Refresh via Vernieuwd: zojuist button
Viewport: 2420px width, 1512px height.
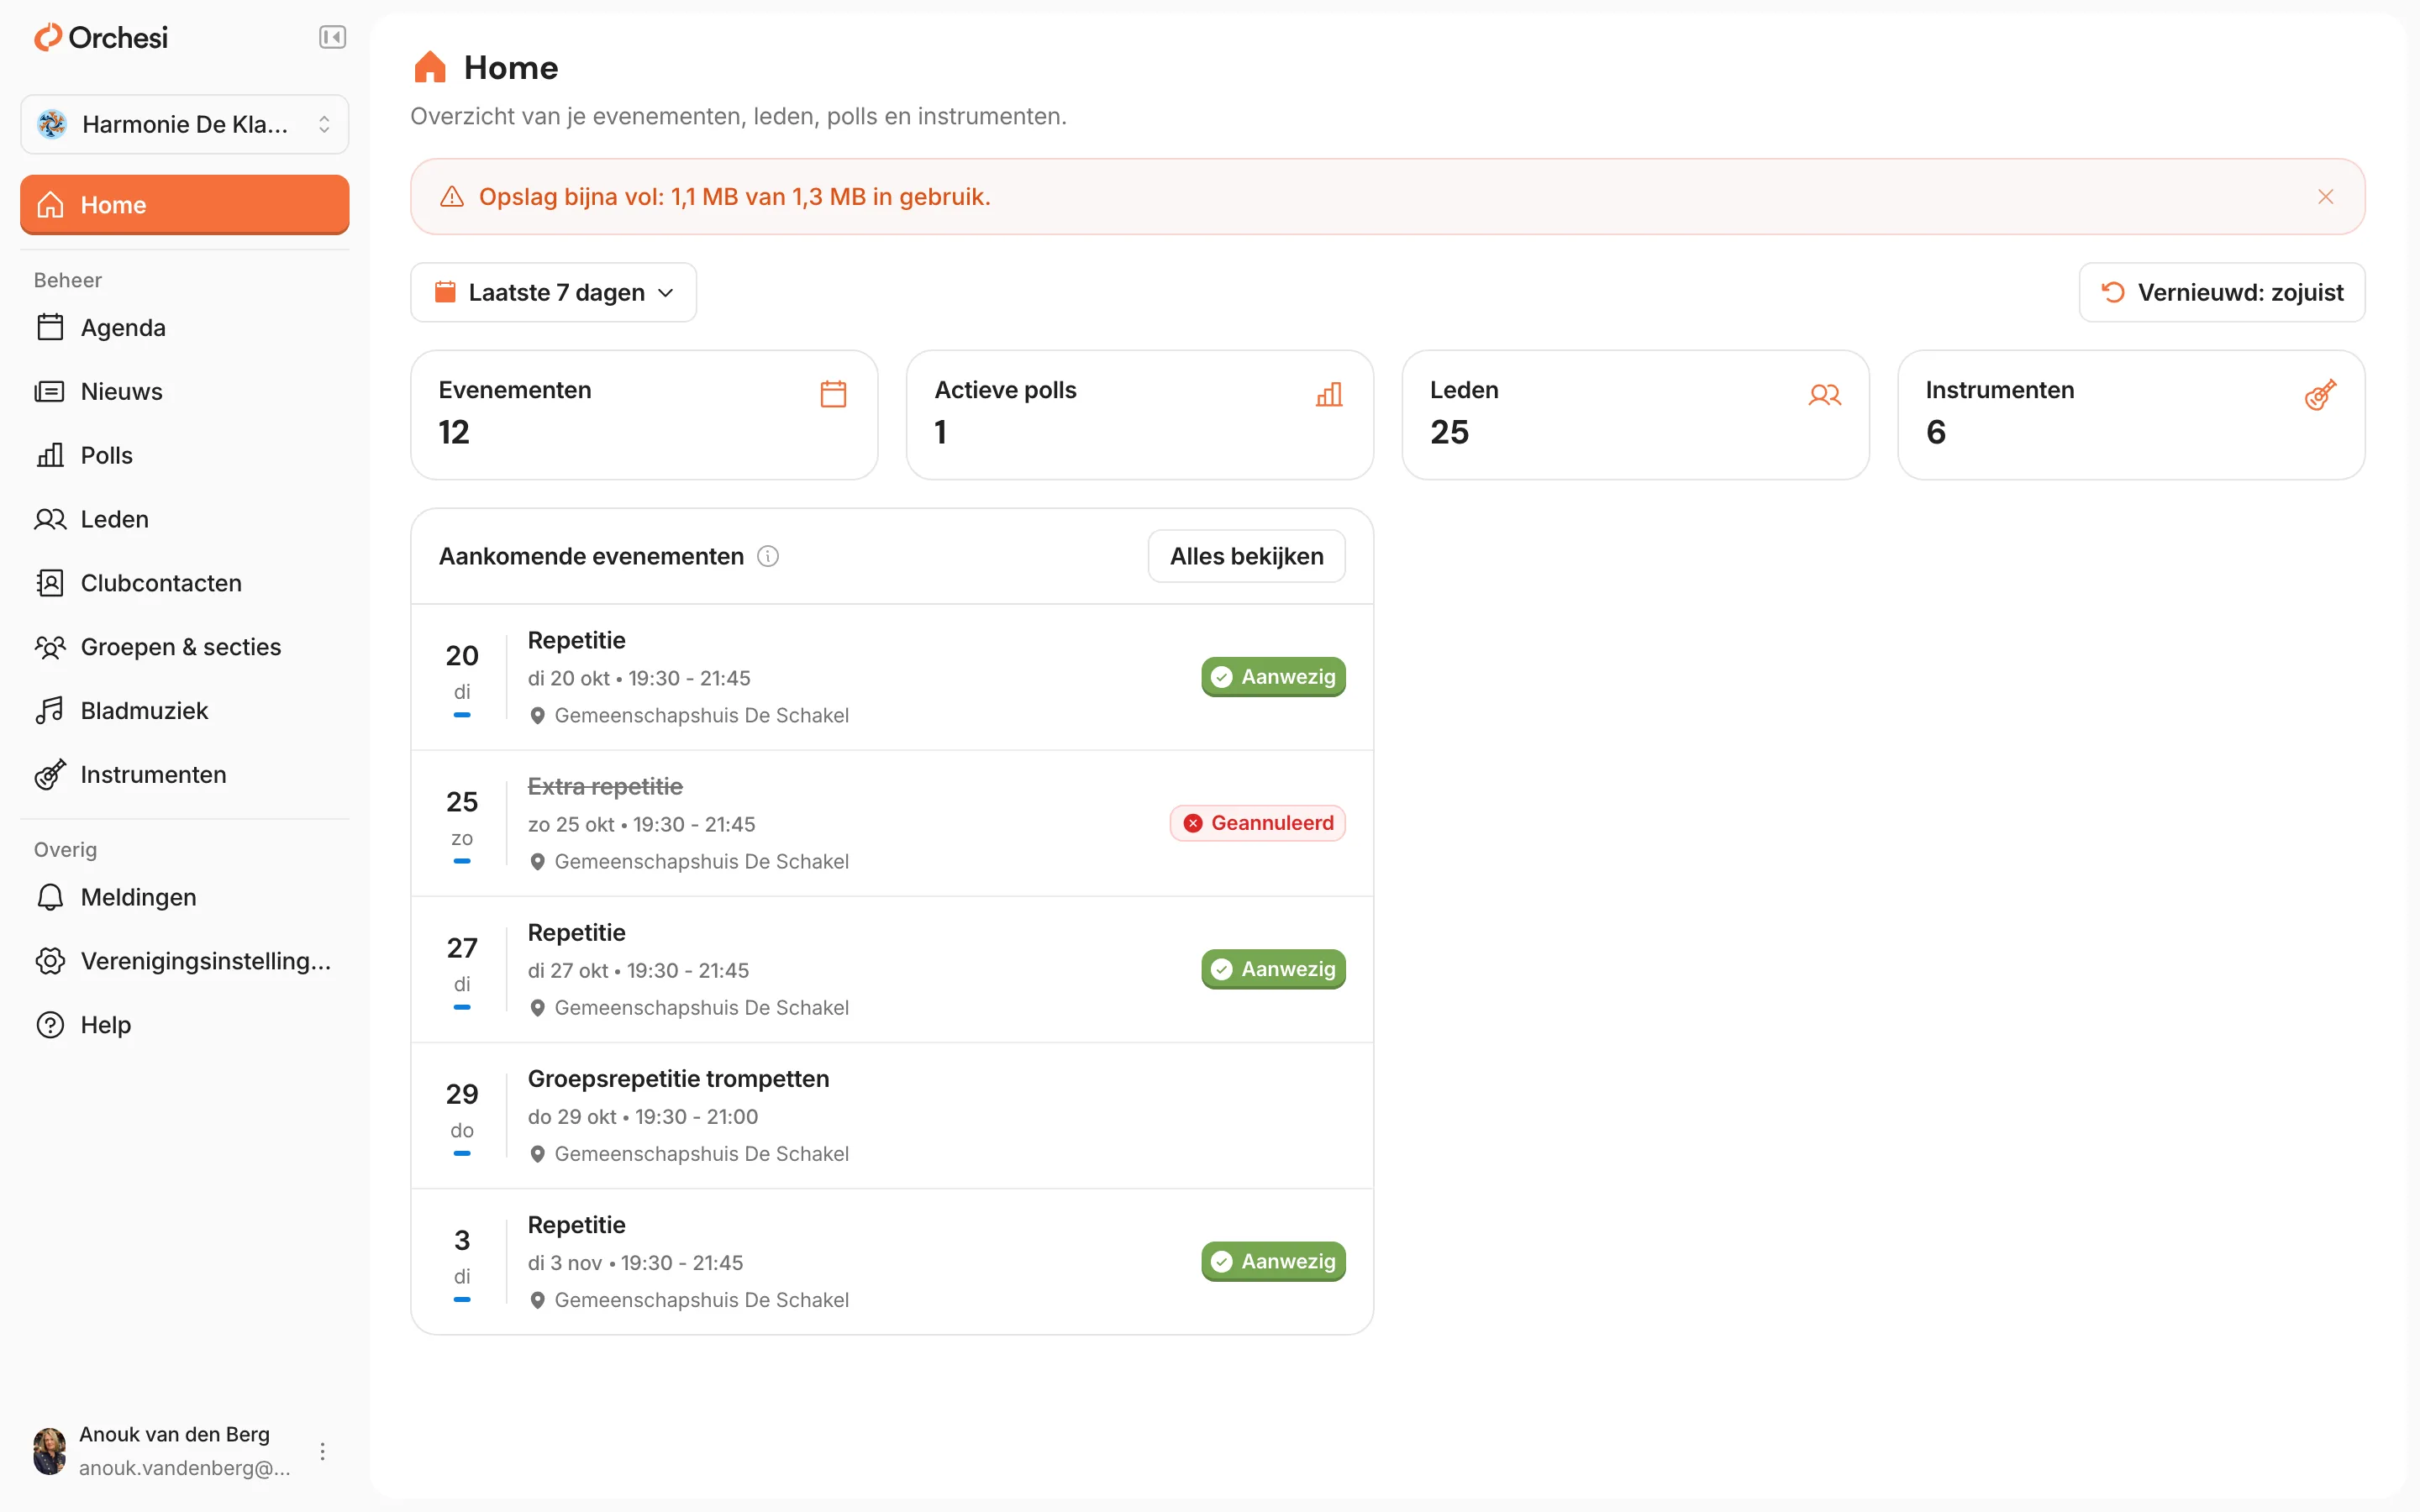click(2221, 292)
